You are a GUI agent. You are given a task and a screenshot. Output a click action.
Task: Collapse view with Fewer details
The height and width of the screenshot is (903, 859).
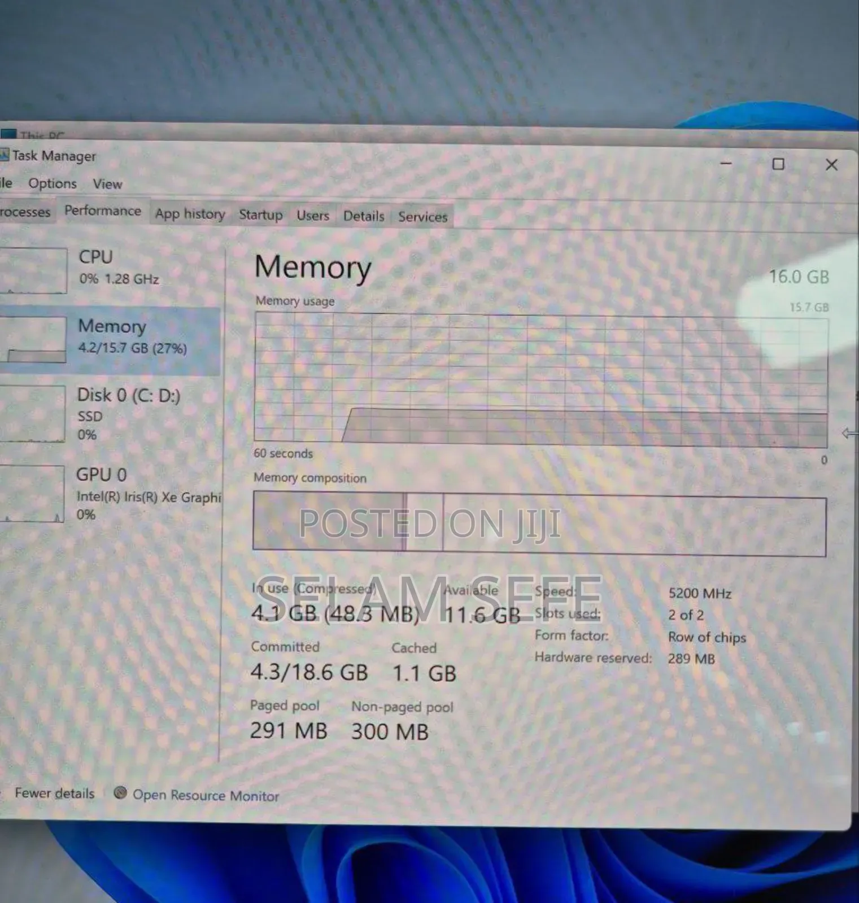coord(54,794)
